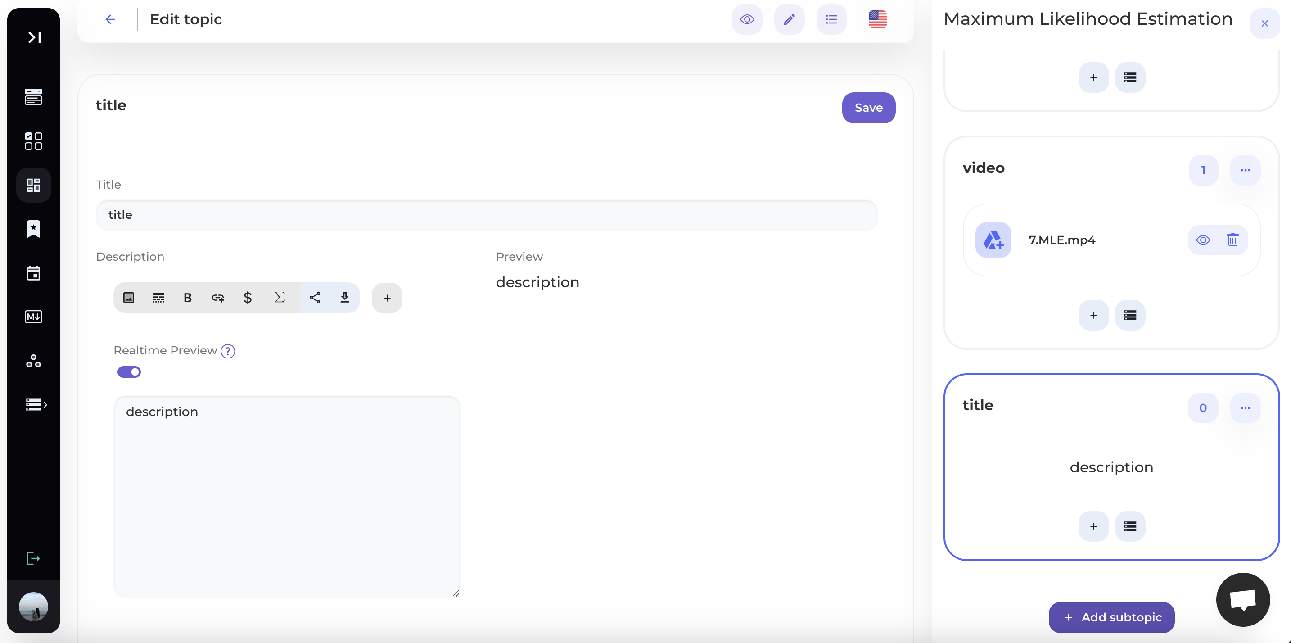
Task: Click plus button in the title card
Action: (1093, 526)
